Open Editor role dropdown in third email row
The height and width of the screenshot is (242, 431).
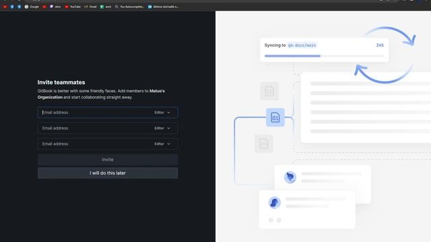162,144
